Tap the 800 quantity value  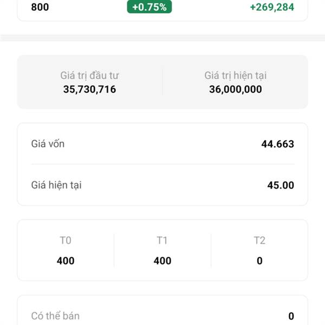click(40, 8)
